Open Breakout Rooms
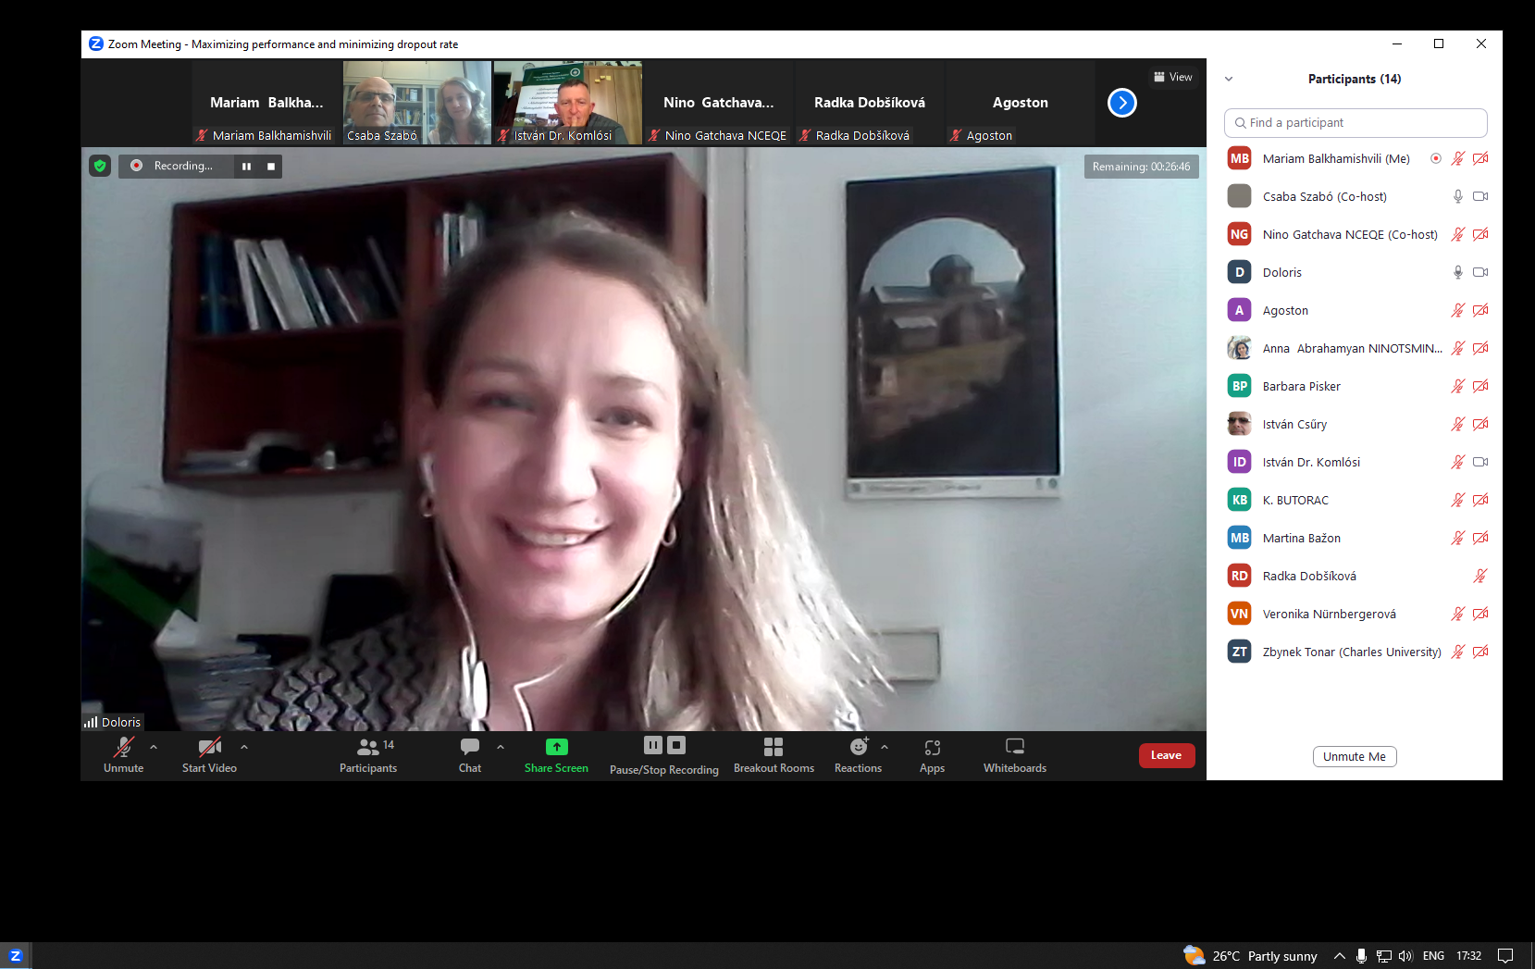Screen dimensions: 1535x969 click(x=774, y=754)
